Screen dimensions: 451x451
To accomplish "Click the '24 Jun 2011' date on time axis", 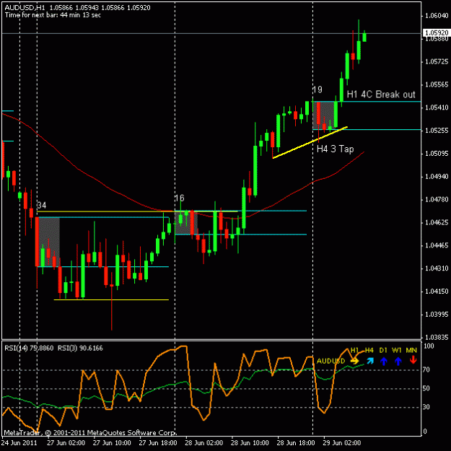I will click(x=19, y=442).
